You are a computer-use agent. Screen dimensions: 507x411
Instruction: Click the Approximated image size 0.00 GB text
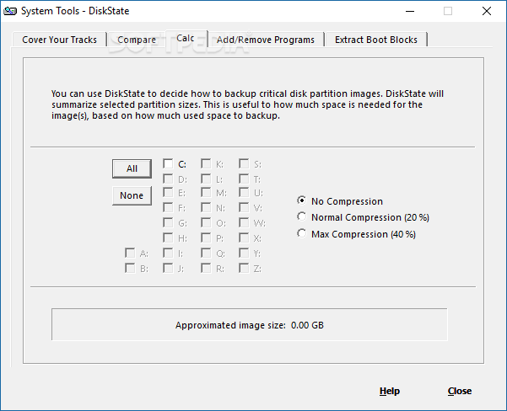[250, 325]
